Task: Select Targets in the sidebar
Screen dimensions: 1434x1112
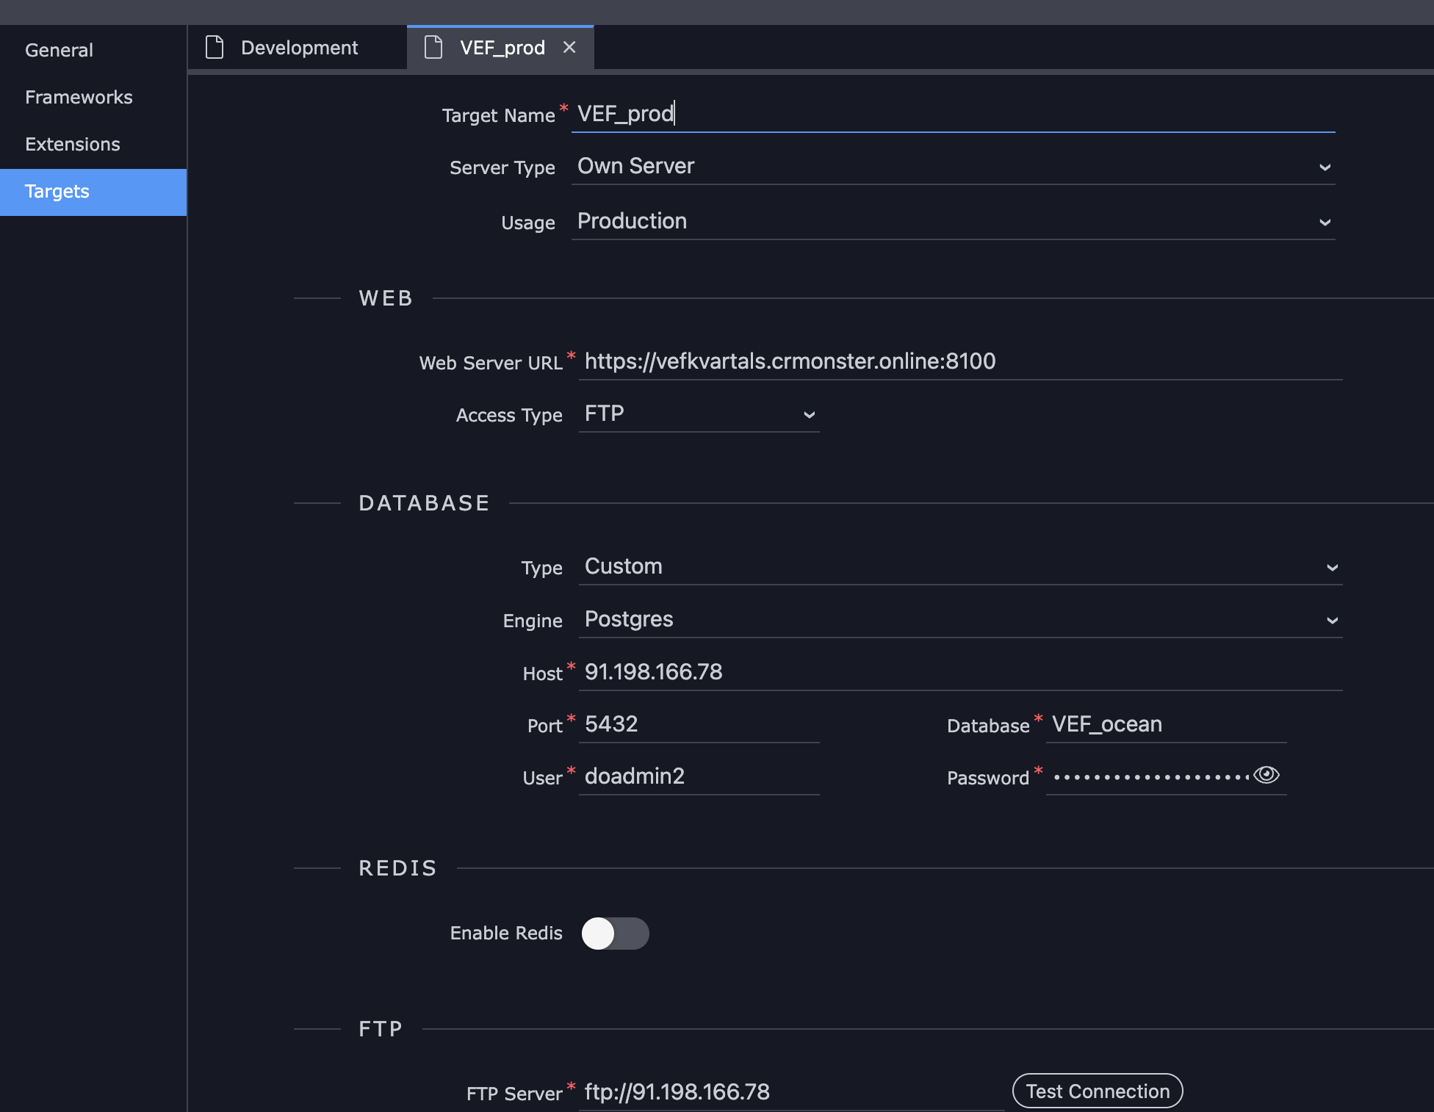Action: click(x=93, y=192)
